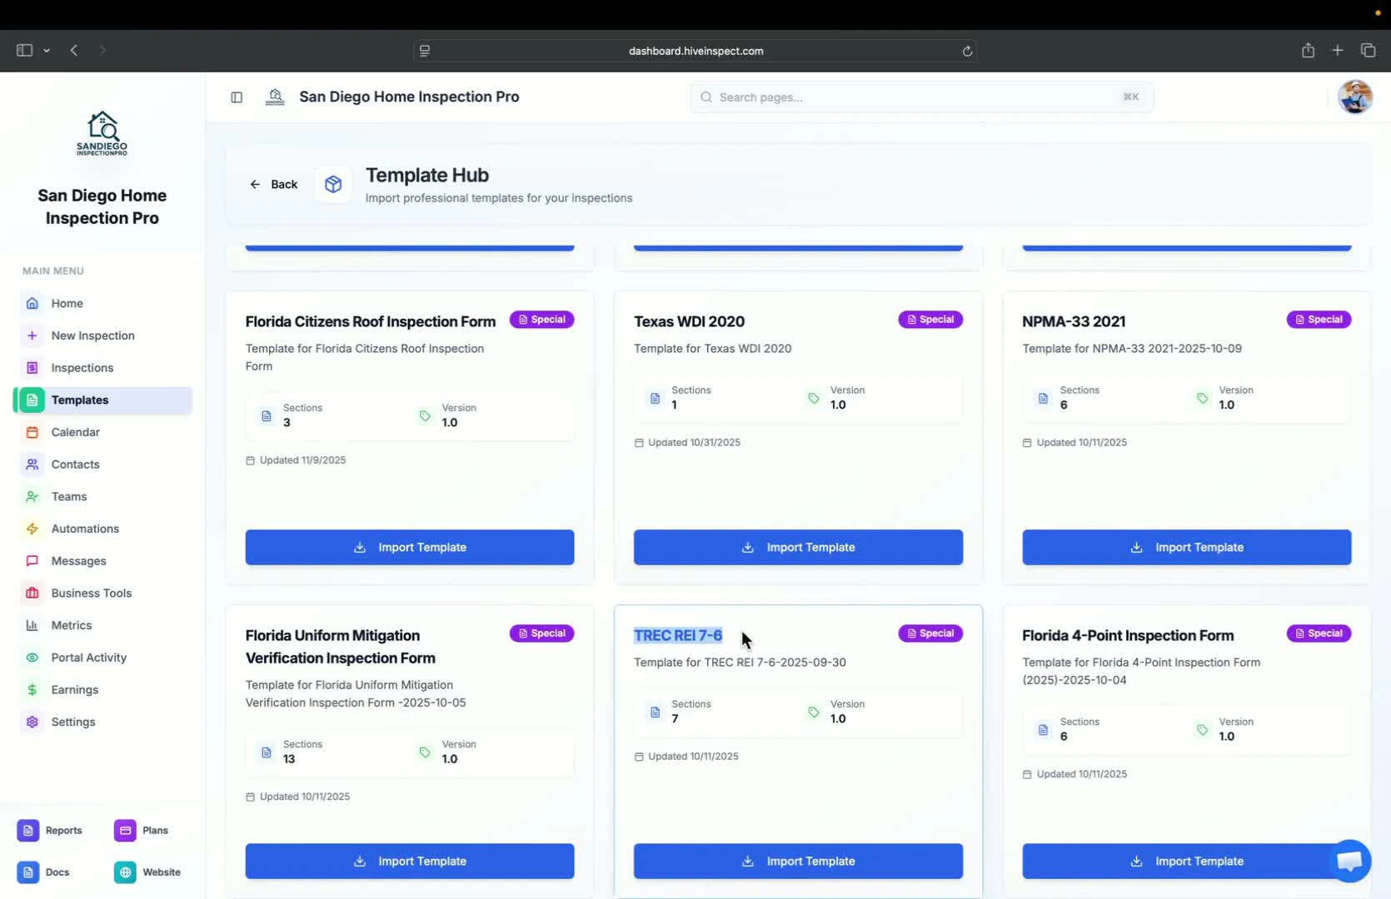This screenshot has width=1391, height=899.
Task: Click the chat support bubble bottom right
Action: pyautogui.click(x=1349, y=861)
